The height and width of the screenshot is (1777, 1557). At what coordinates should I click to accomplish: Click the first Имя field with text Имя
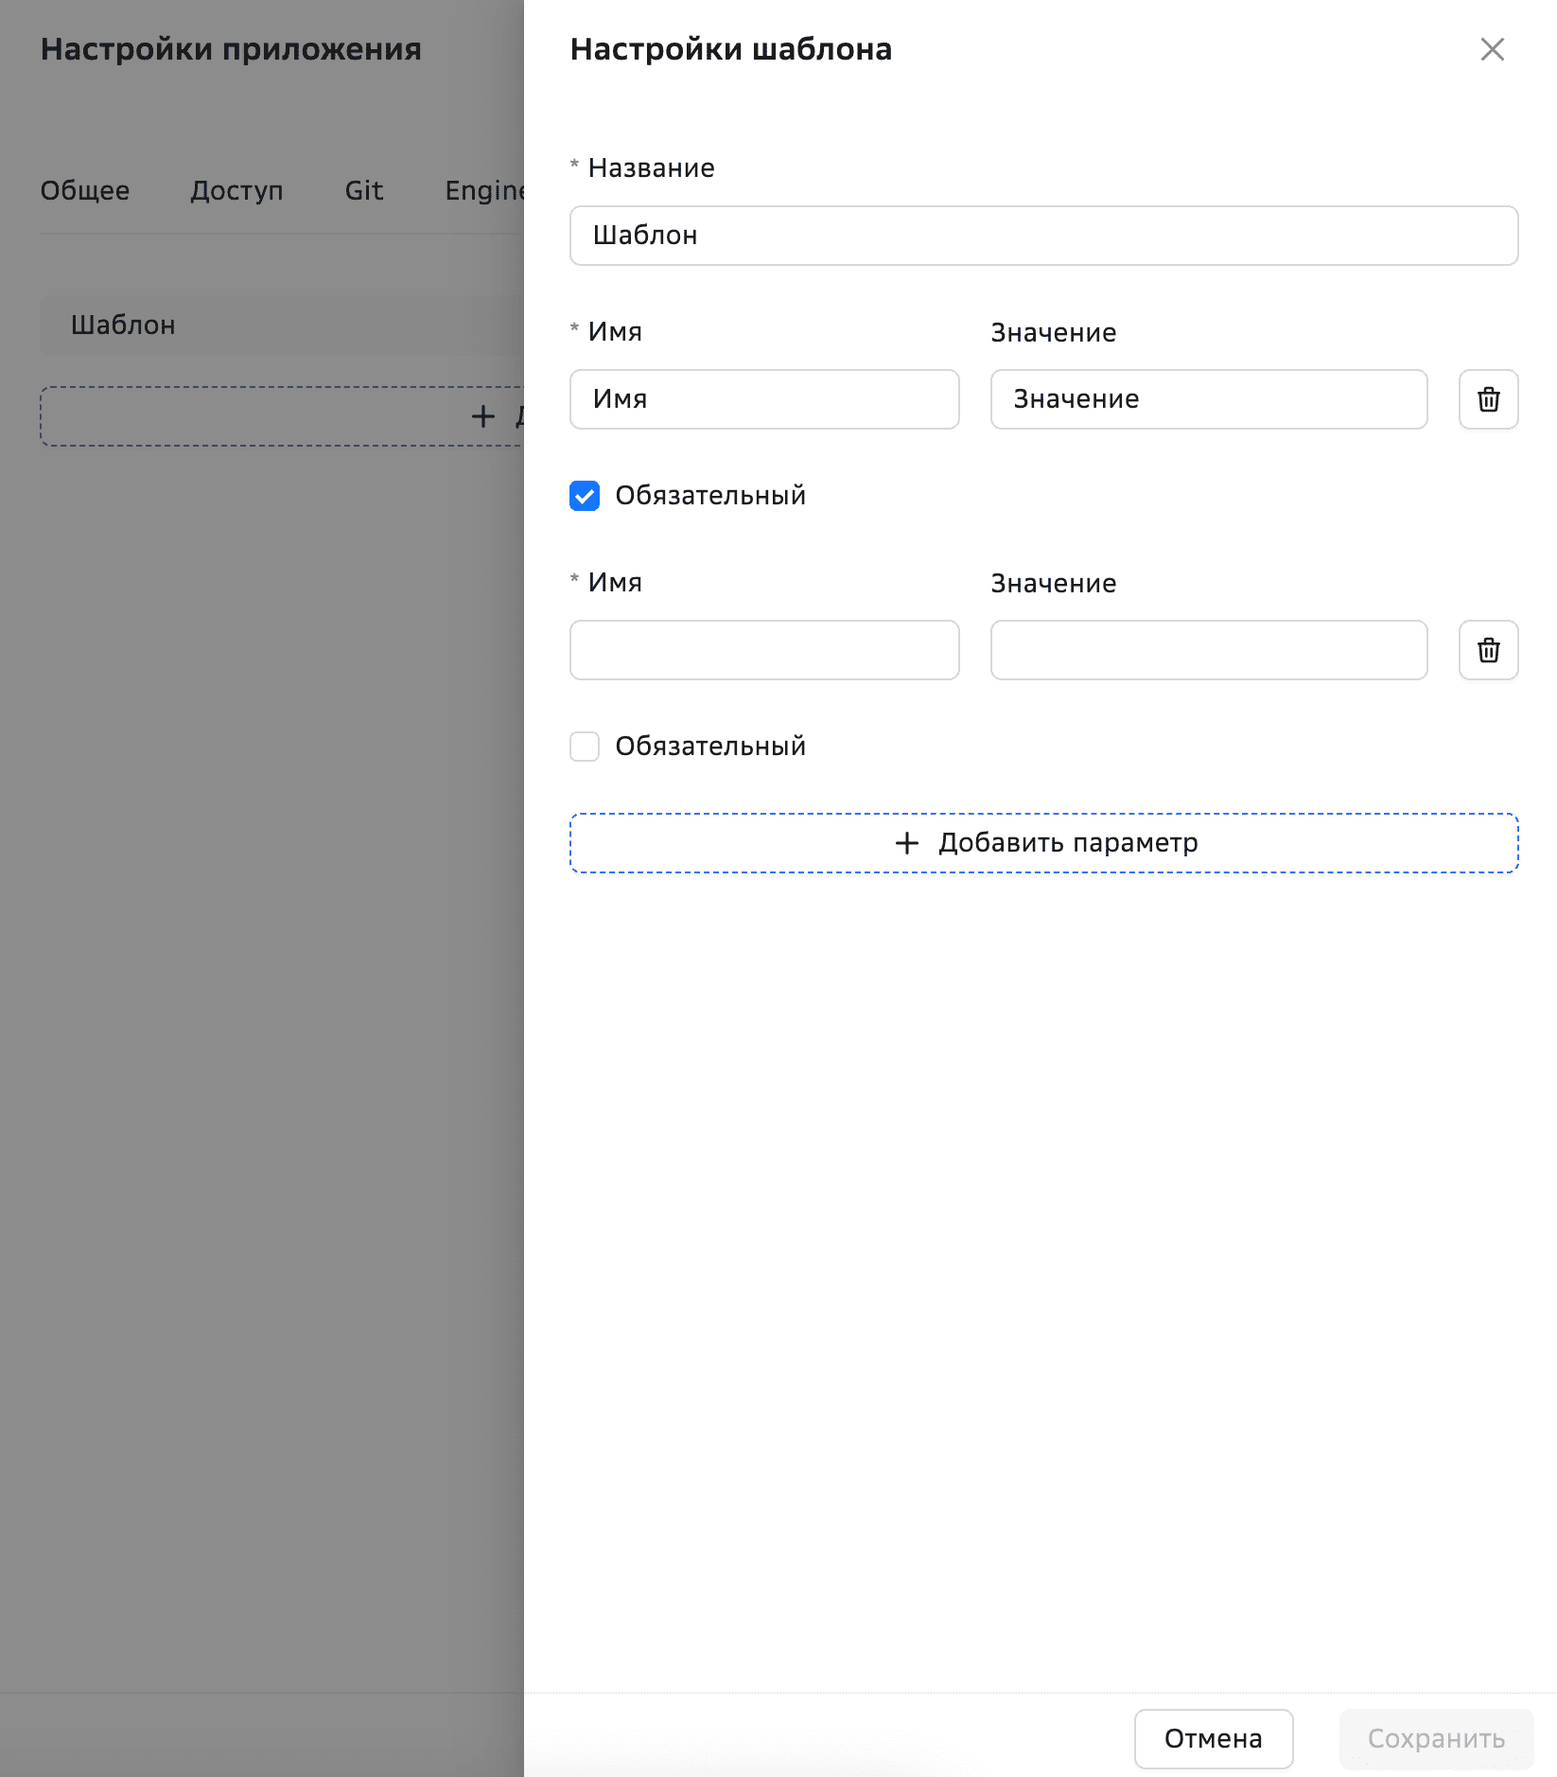[x=764, y=399]
